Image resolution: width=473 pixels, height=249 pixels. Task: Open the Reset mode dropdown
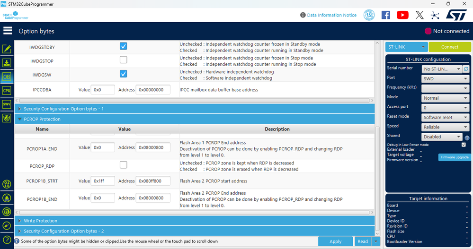[445, 118]
